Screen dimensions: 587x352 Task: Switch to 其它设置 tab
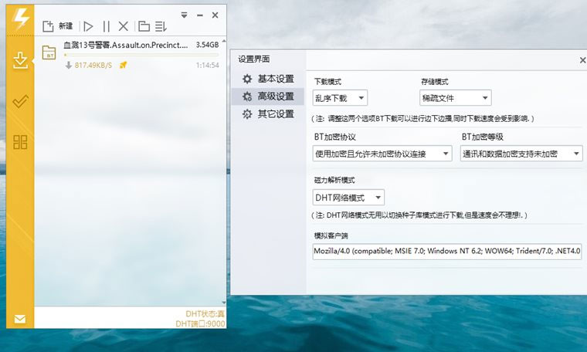(268, 114)
